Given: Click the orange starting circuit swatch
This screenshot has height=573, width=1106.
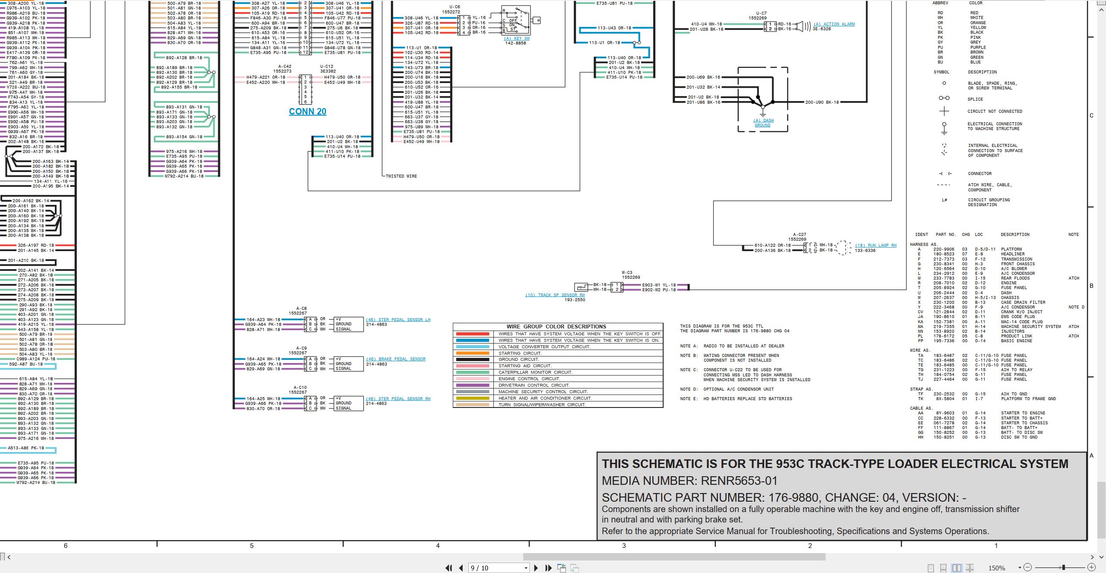Looking at the screenshot, I should coord(472,353).
